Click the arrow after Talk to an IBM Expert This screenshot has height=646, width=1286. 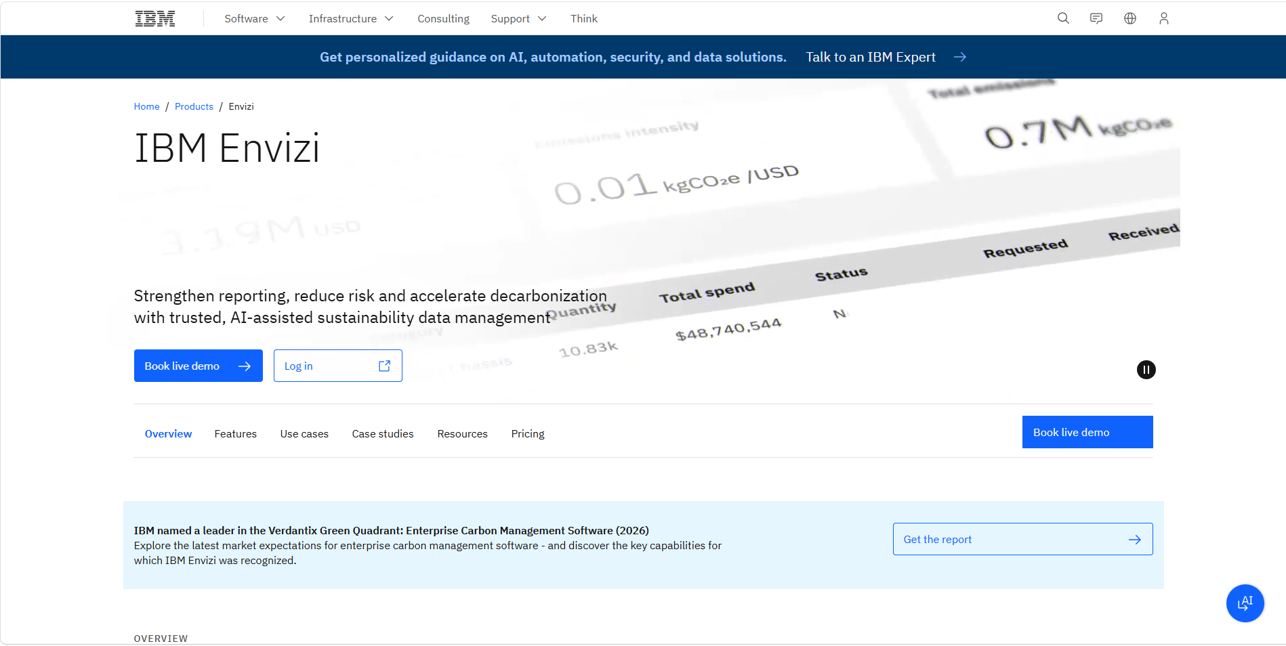click(960, 57)
